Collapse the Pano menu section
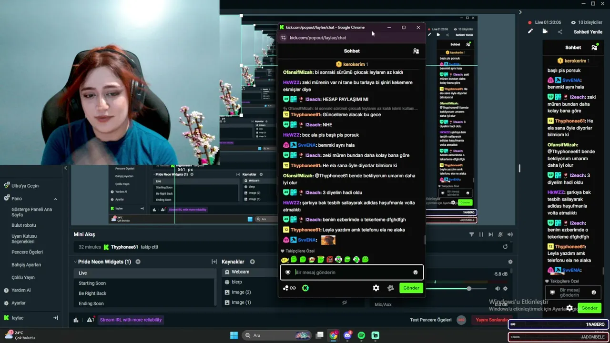The height and width of the screenshot is (343, 610). point(55,199)
